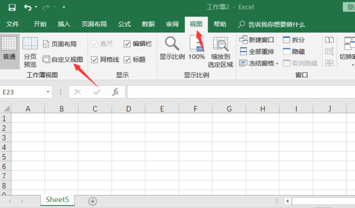Open the Customize Quick Access Toolbar dropdown
This screenshot has width=355, height=208.
pyautogui.click(x=64, y=7)
